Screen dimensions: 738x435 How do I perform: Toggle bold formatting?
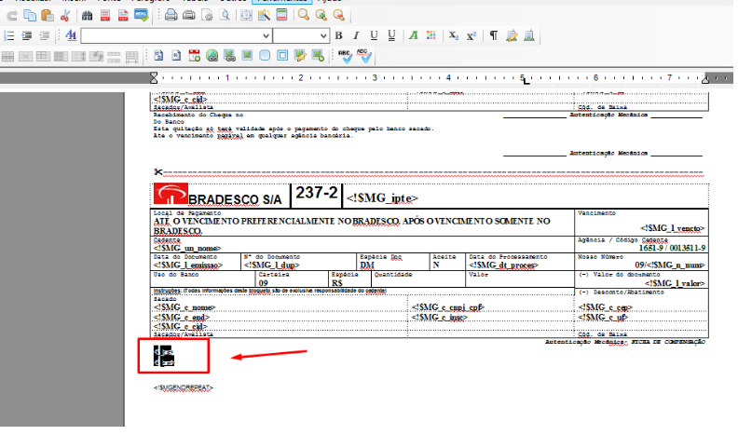(x=338, y=35)
